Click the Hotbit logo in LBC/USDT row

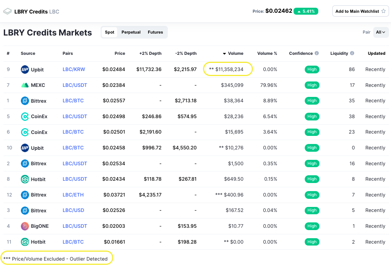click(x=25, y=179)
